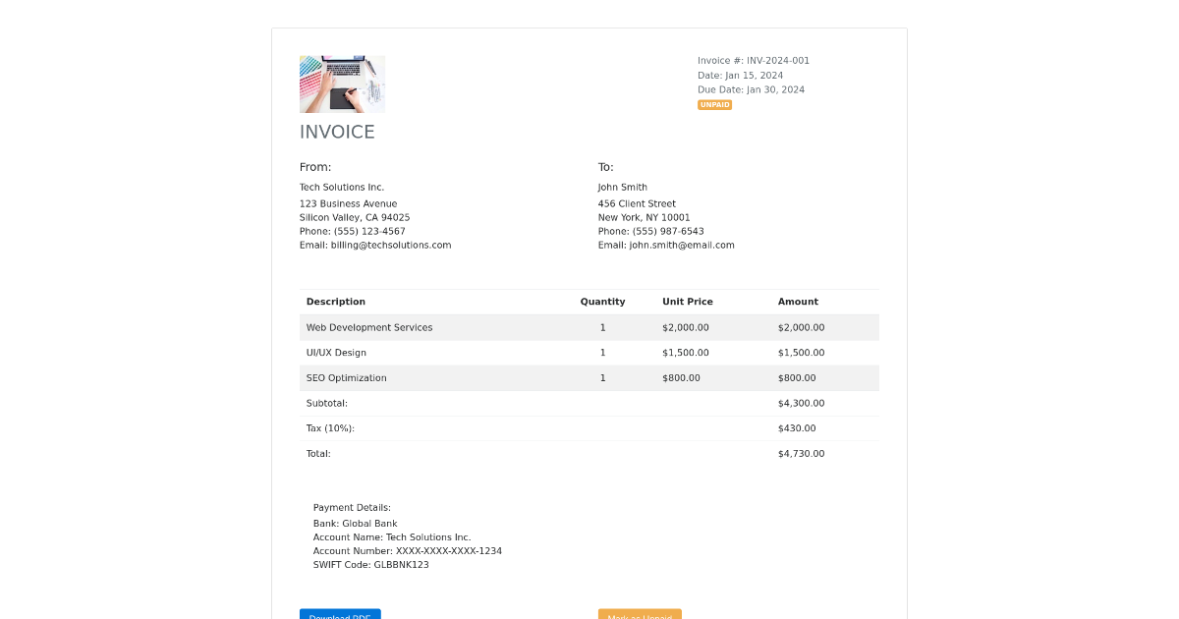The image size is (1179, 619).
Task: Open the john.smith@email.com email link
Action: pos(682,245)
